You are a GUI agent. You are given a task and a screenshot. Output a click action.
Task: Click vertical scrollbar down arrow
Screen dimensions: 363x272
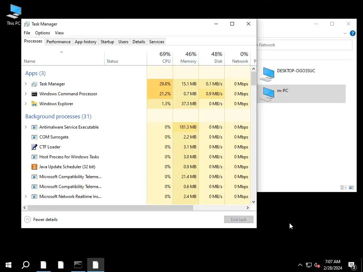pyautogui.click(x=253, y=202)
